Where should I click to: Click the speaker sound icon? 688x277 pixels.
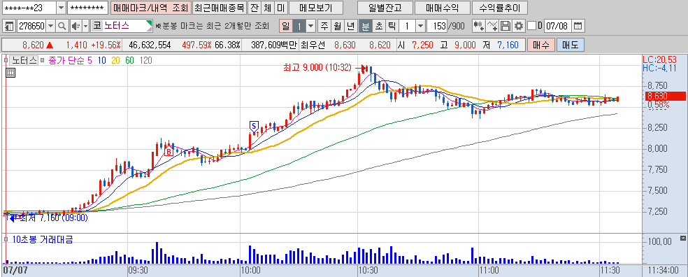click(75, 27)
